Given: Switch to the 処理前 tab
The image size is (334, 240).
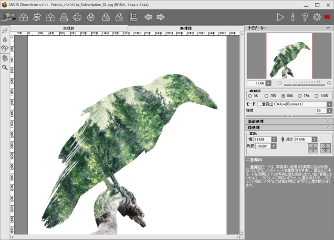Looking at the screenshot, I should [x=69, y=28].
